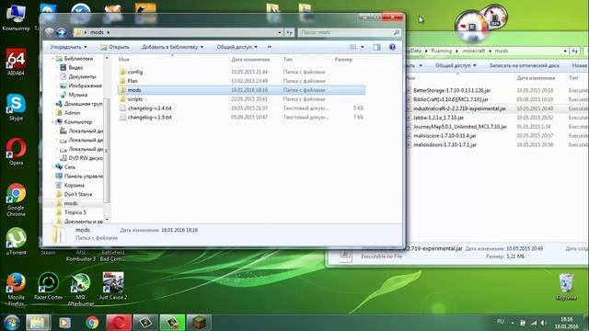Sort by Тип column in the mods window
The image size is (589, 331).
288,59
